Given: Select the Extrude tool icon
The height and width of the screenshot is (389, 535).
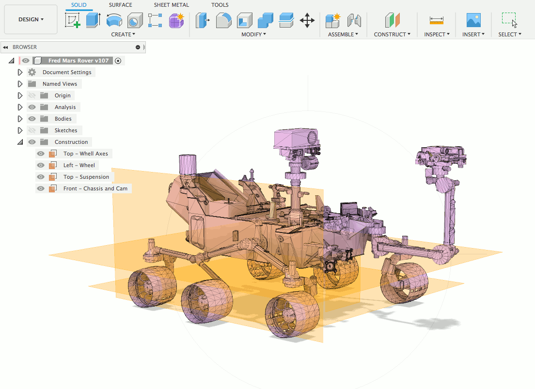Looking at the screenshot, I should [93, 20].
